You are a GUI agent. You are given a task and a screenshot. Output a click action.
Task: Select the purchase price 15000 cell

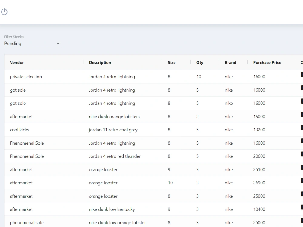[x=259, y=117]
